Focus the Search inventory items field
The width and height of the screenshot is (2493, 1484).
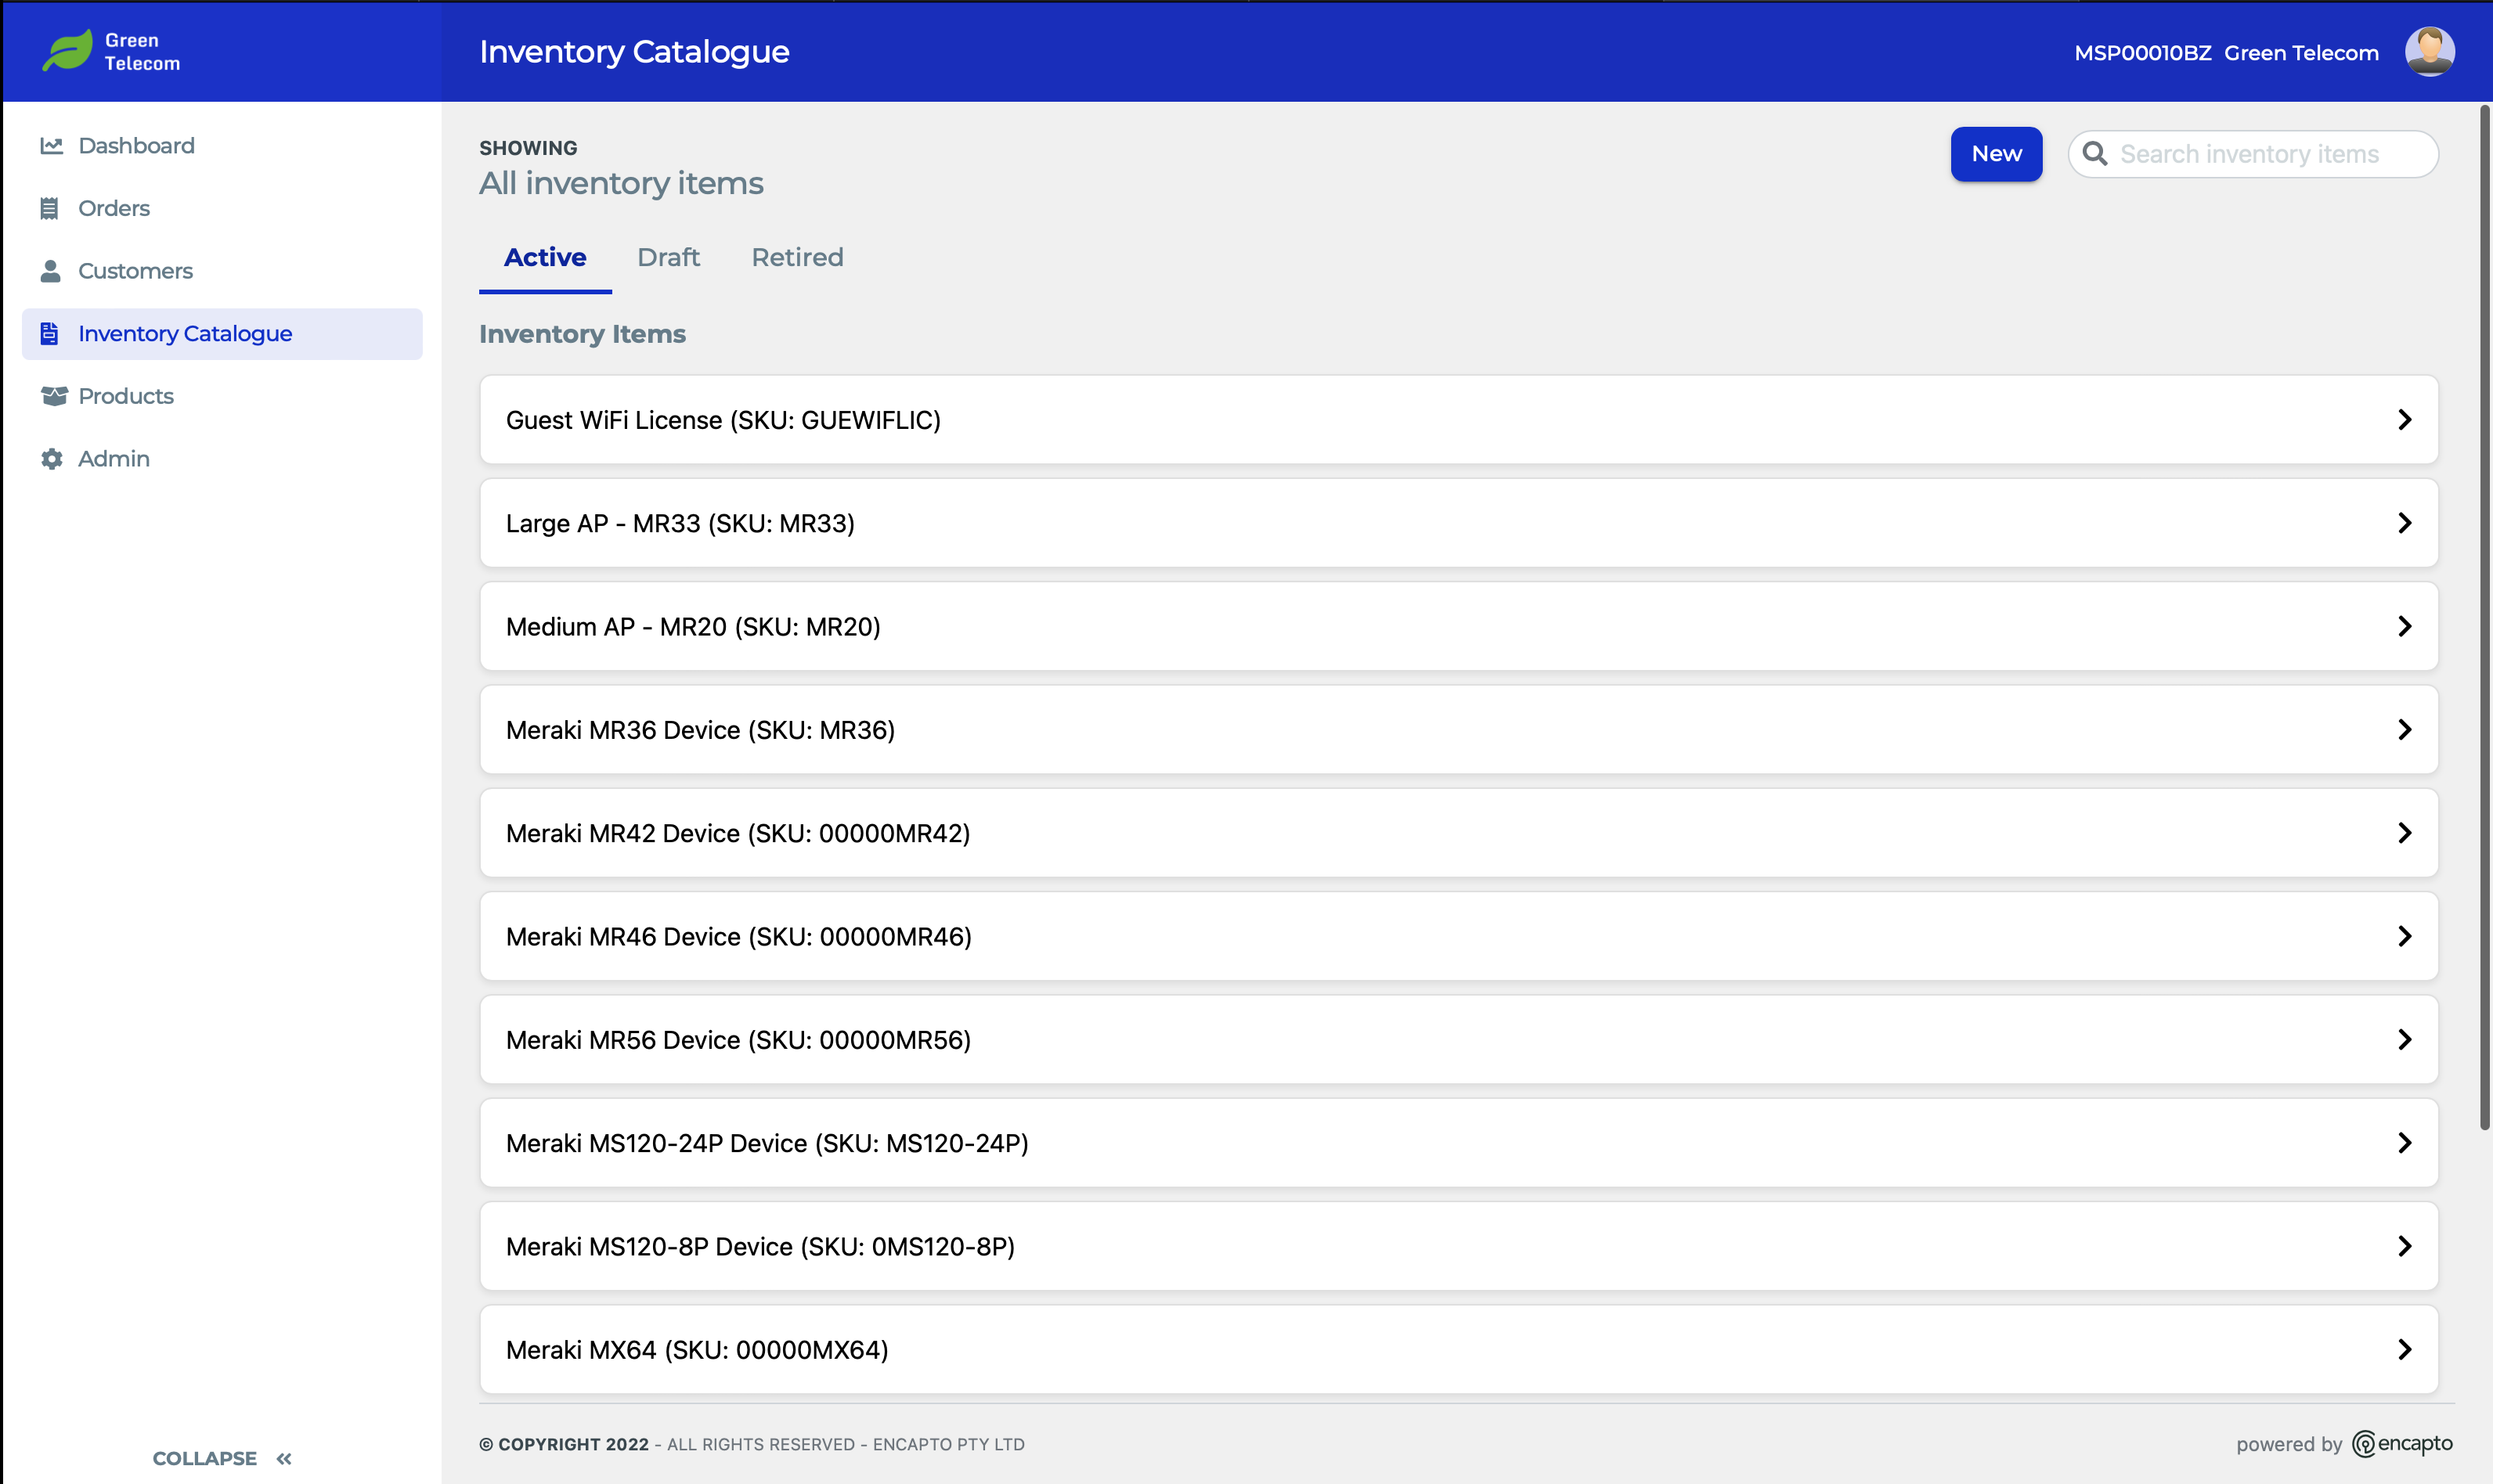point(2253,154)
